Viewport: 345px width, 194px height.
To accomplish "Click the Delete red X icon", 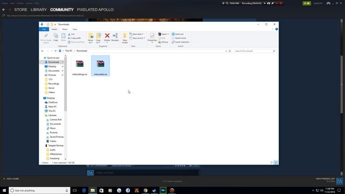I will 107,36.
